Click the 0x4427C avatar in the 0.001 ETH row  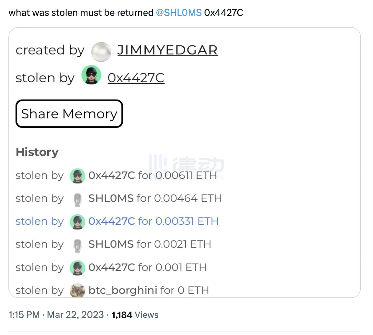pos(77,268)
